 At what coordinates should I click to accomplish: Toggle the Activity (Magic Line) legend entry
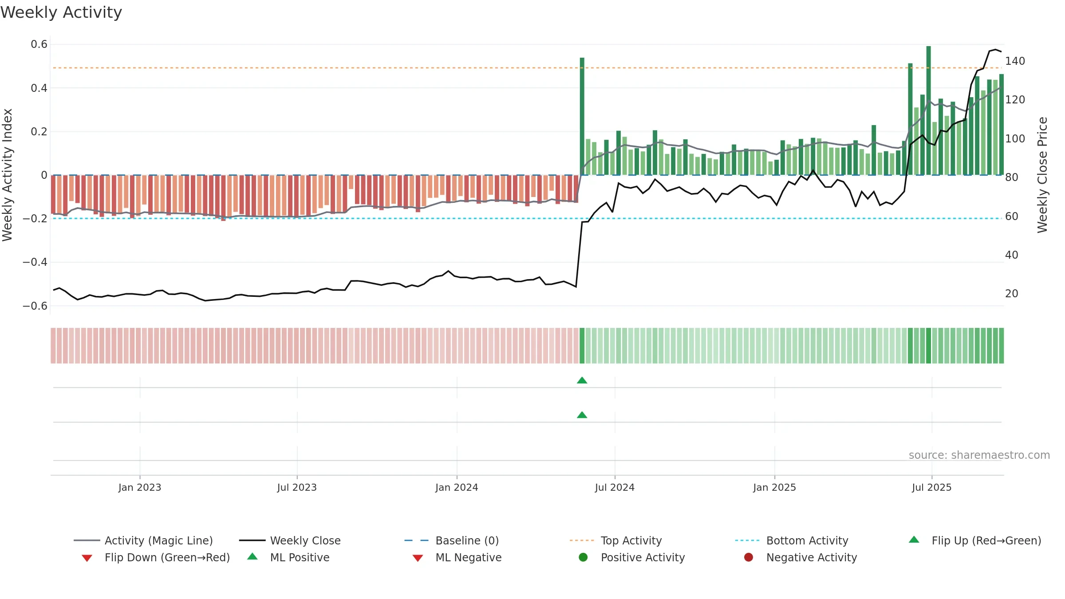(143, 540)
